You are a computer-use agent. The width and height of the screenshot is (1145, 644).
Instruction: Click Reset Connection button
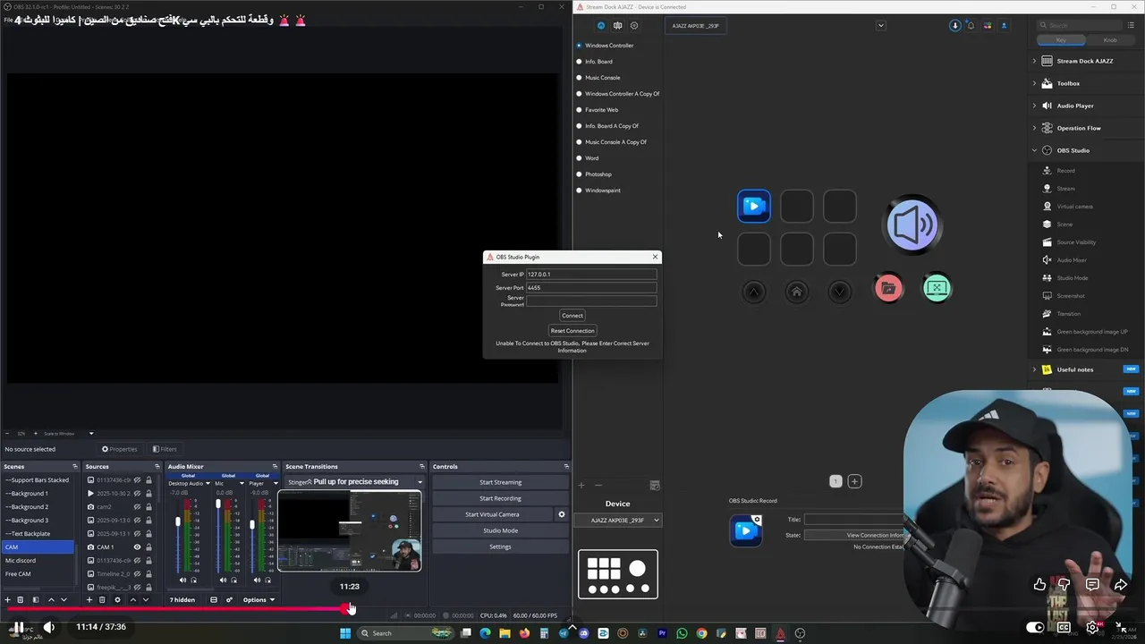click(x=572, y=331)
